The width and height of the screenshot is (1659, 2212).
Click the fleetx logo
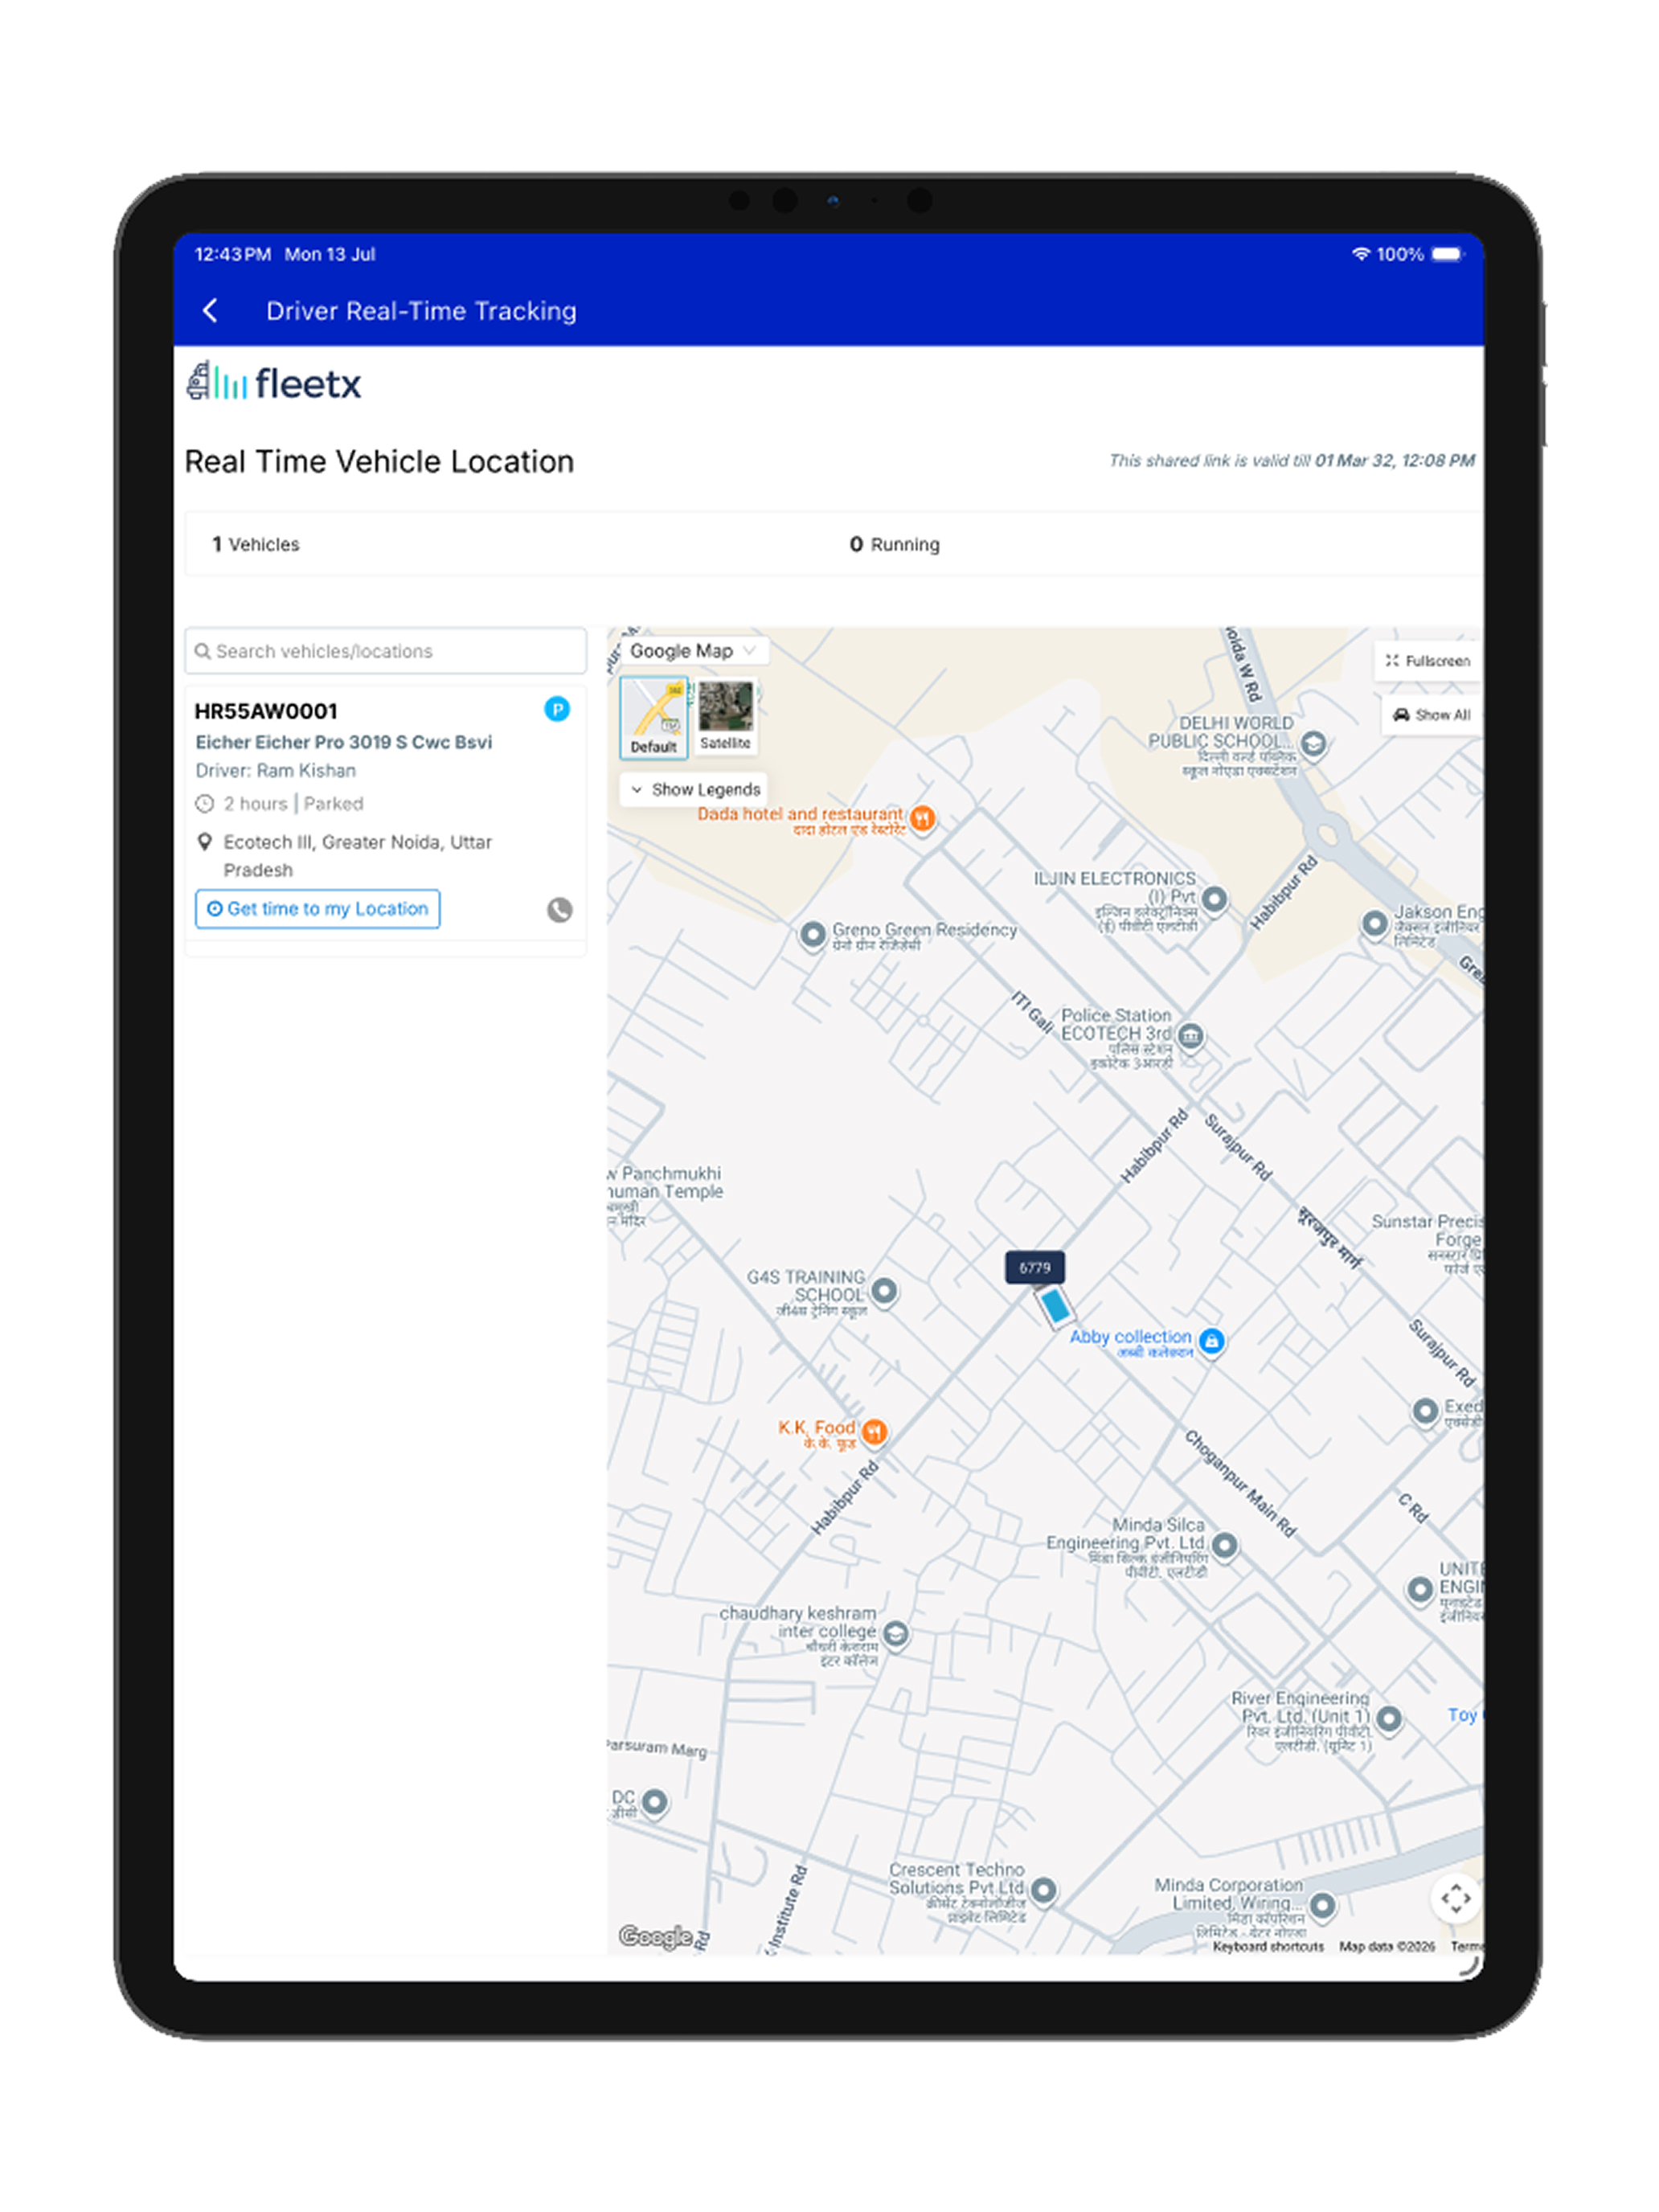[273, 382]
